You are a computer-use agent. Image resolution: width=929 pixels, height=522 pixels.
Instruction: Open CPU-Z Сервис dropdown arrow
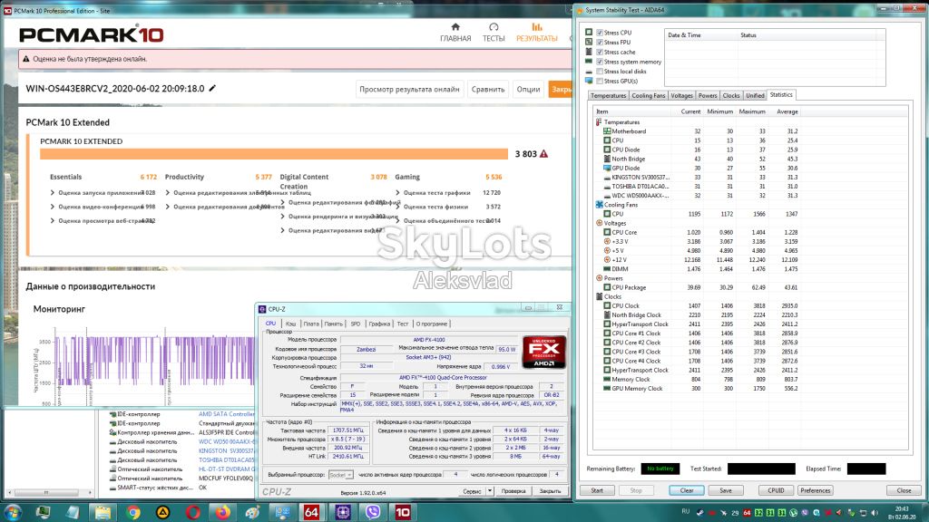[490, 491]
